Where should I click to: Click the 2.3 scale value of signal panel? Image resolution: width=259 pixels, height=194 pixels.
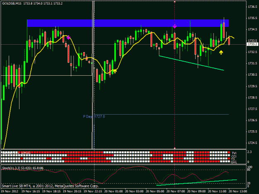pyautogui.click(x=249, y=152)
